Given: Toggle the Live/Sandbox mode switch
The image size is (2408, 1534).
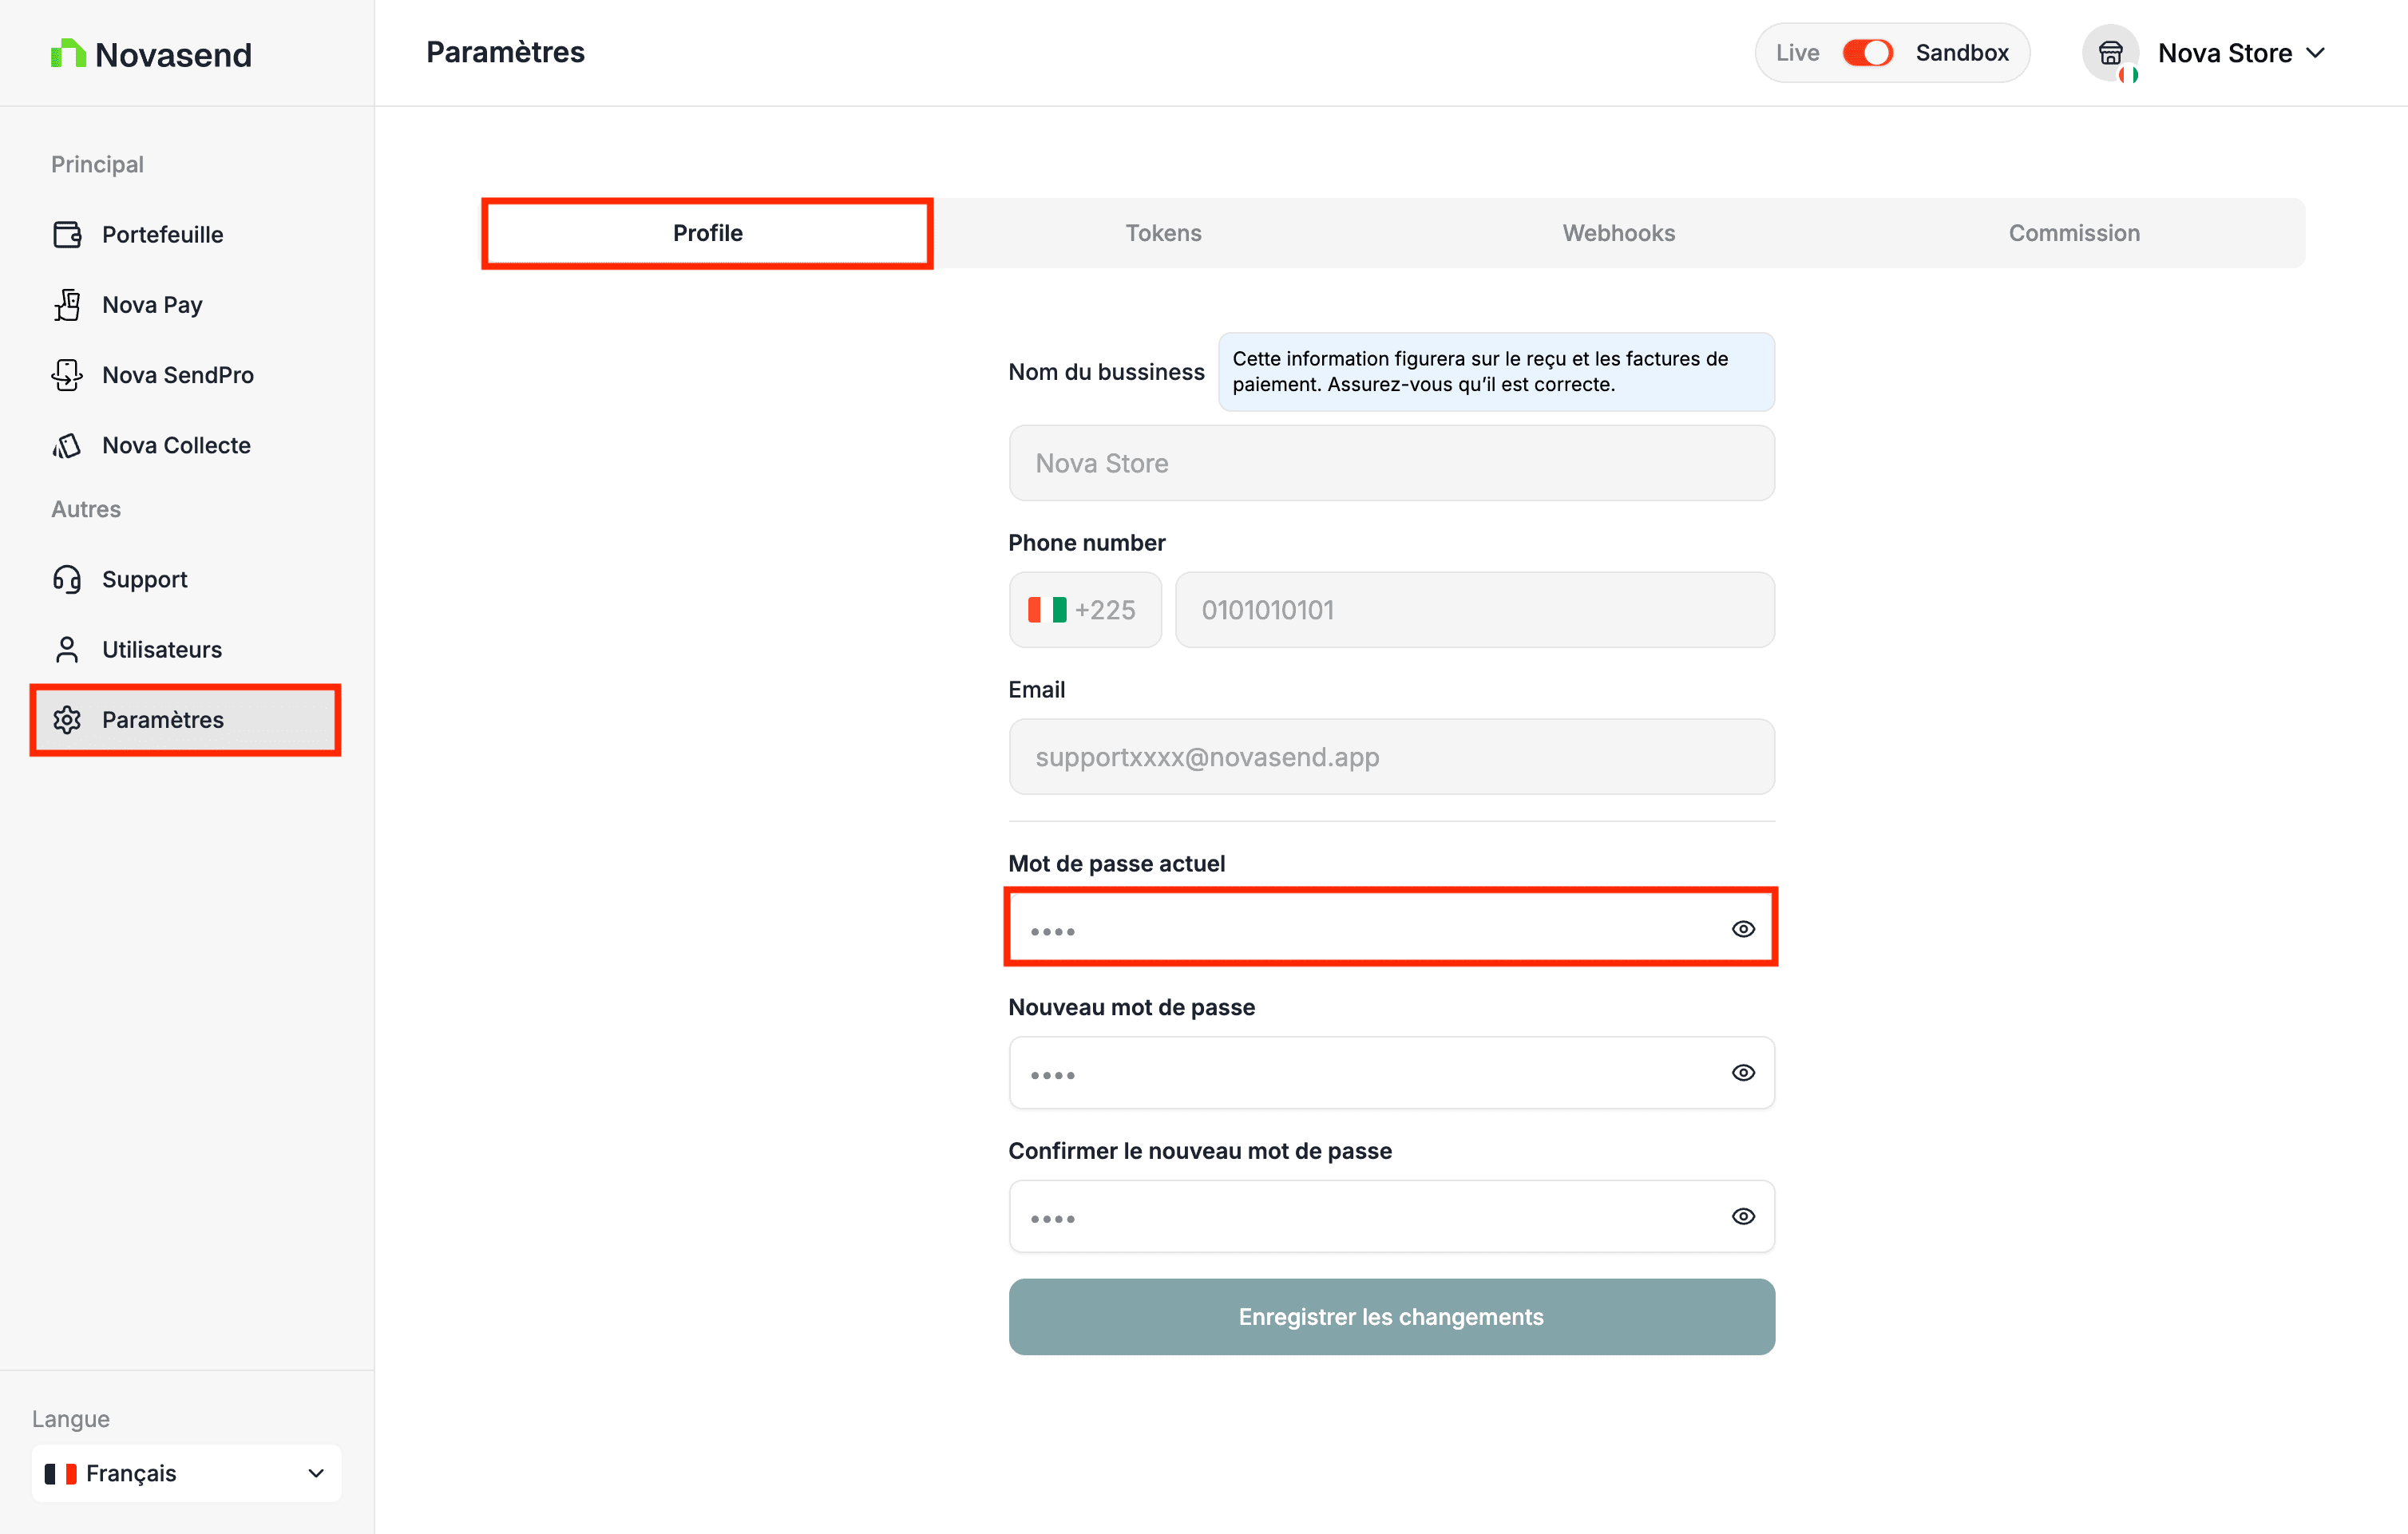Looking at the screenshot, I should (x=1867, y=53).
